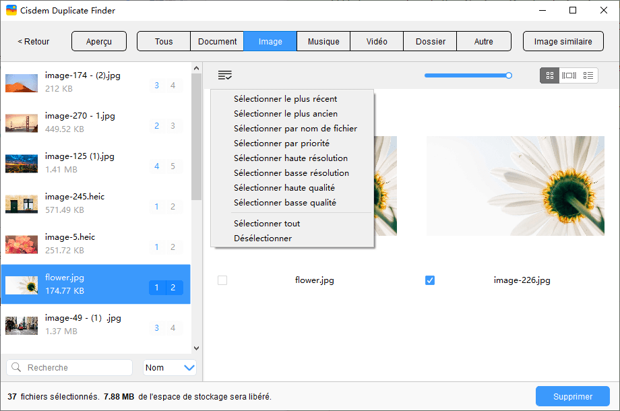Click the Image similaire button
This screenshot has width=620, height=411.
pyautogui.click(x=563, y=42)
